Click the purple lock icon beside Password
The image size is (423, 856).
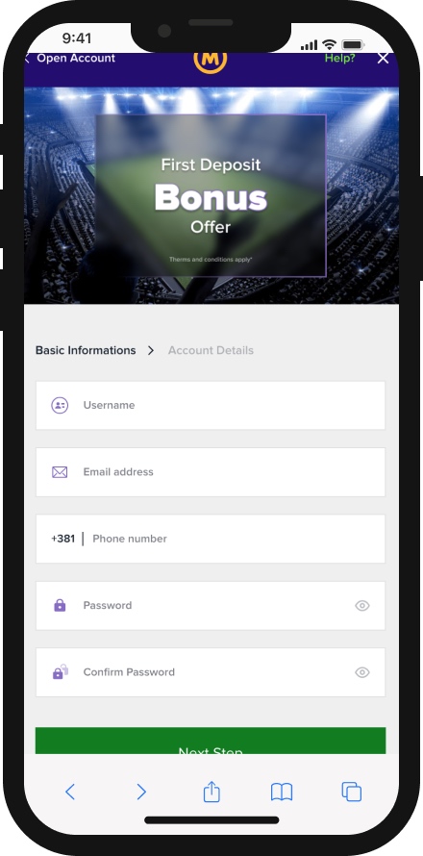(60, 605)
